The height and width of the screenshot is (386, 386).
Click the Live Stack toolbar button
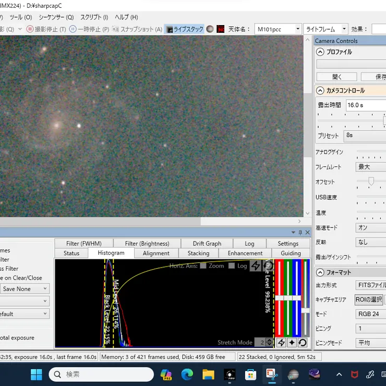pos(185,29)
